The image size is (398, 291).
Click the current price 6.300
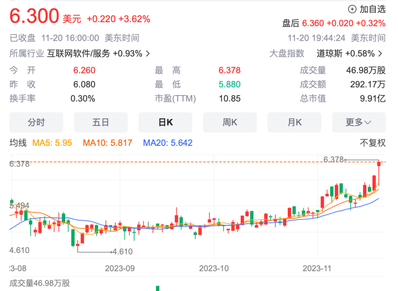(x=34, y=16)
